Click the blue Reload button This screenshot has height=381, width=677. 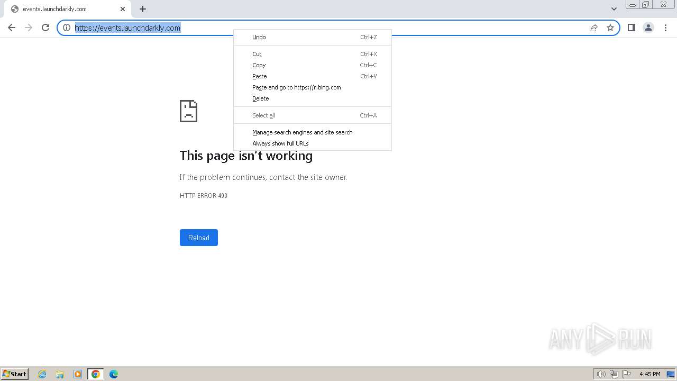click(x=199, y=238)
